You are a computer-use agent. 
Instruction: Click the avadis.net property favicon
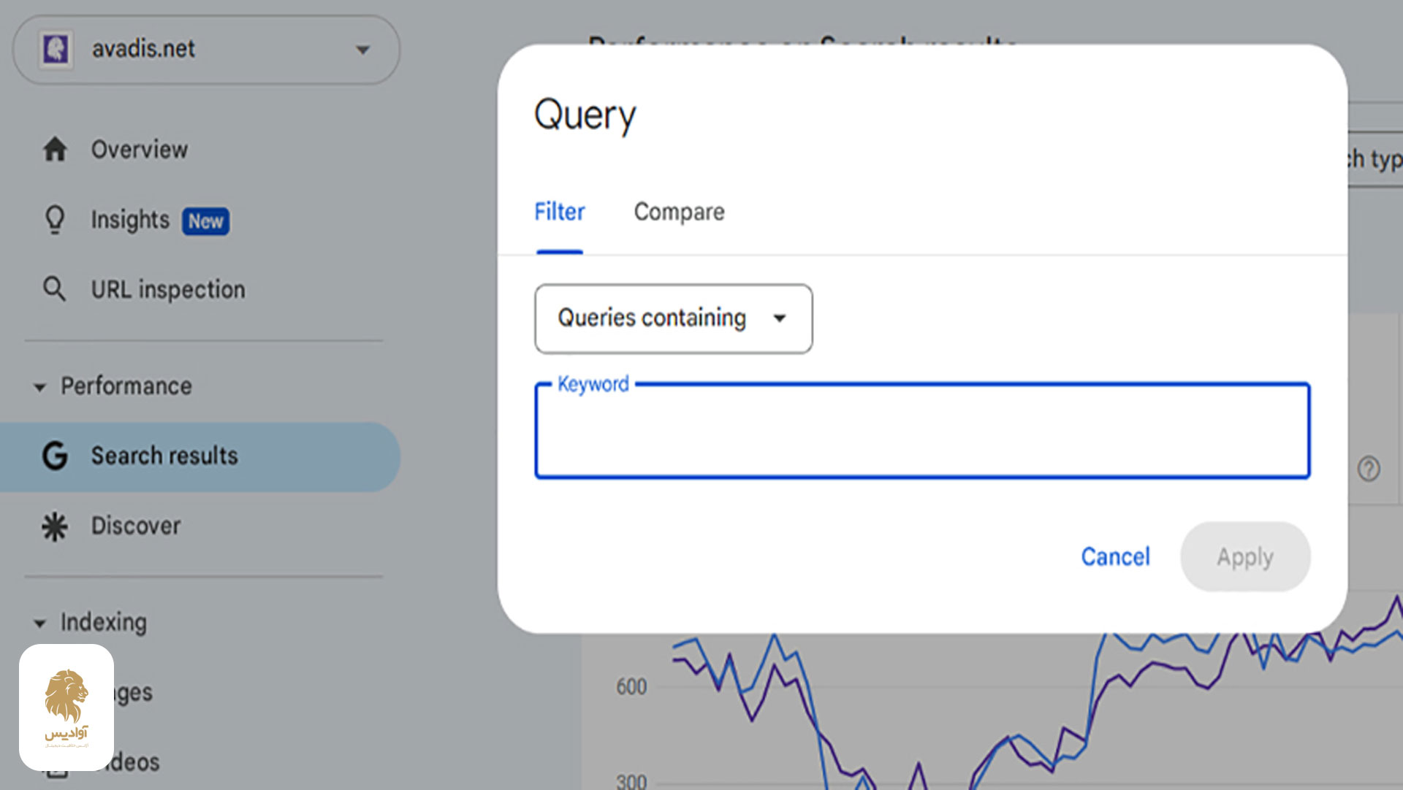(56, 50)
